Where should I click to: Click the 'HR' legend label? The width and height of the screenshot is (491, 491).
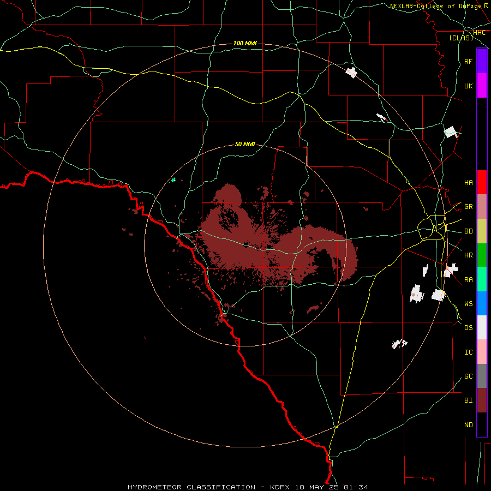469,255
